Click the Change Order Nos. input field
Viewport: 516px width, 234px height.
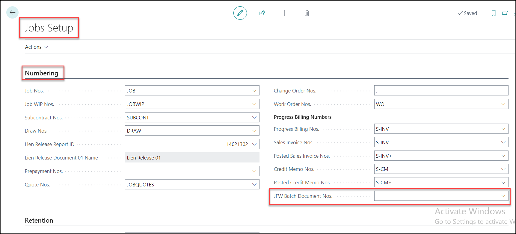coord(441,91)
